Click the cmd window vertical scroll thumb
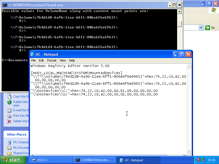 coord(179,24)
